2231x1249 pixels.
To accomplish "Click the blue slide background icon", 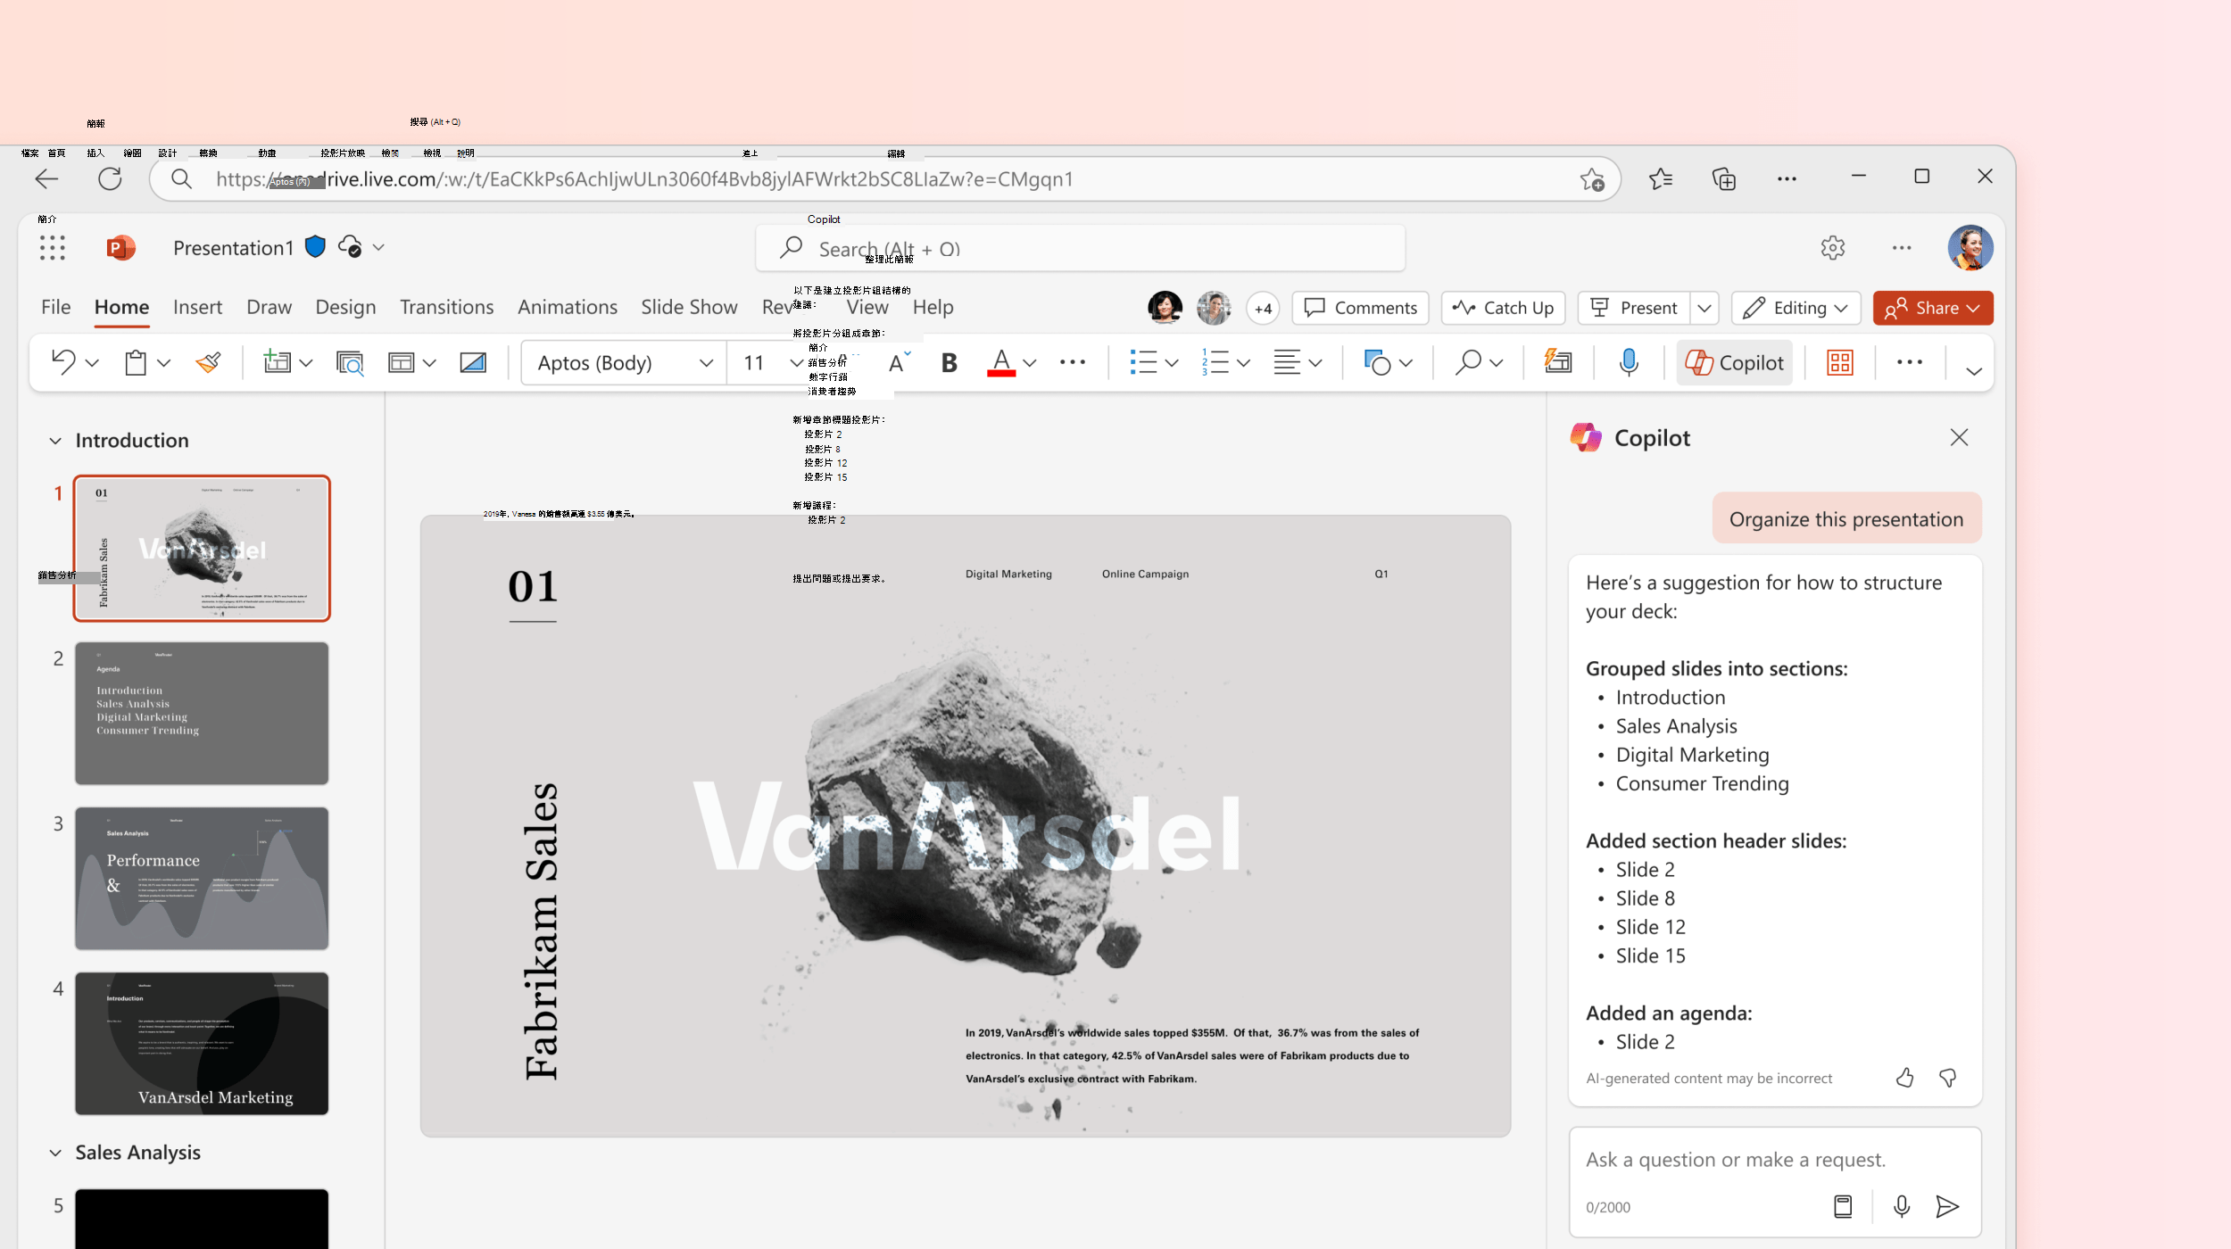I will coord(473,362).
